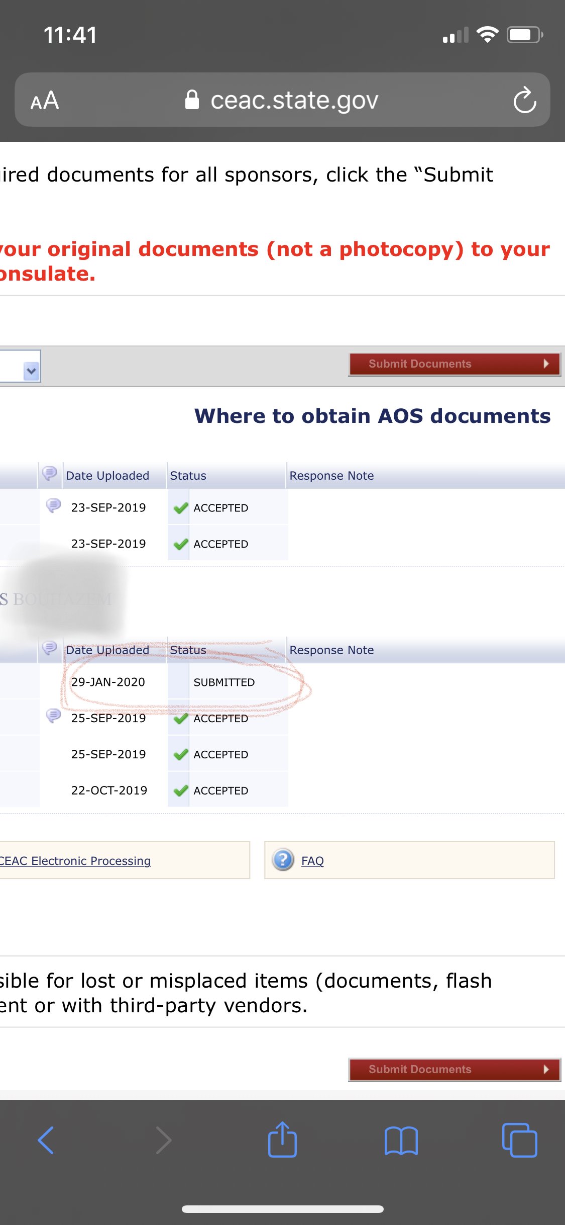
Task: Click comment icon in first table header
Action: pos(49,473)
